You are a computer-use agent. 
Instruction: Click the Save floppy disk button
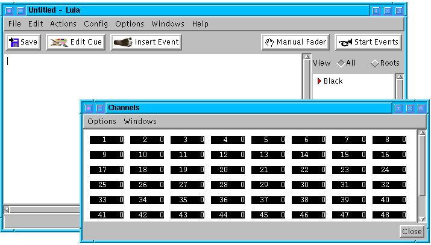[23, 42]
